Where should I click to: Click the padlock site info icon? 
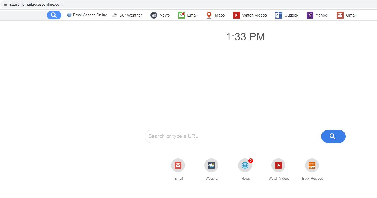[x=5, y=4]
